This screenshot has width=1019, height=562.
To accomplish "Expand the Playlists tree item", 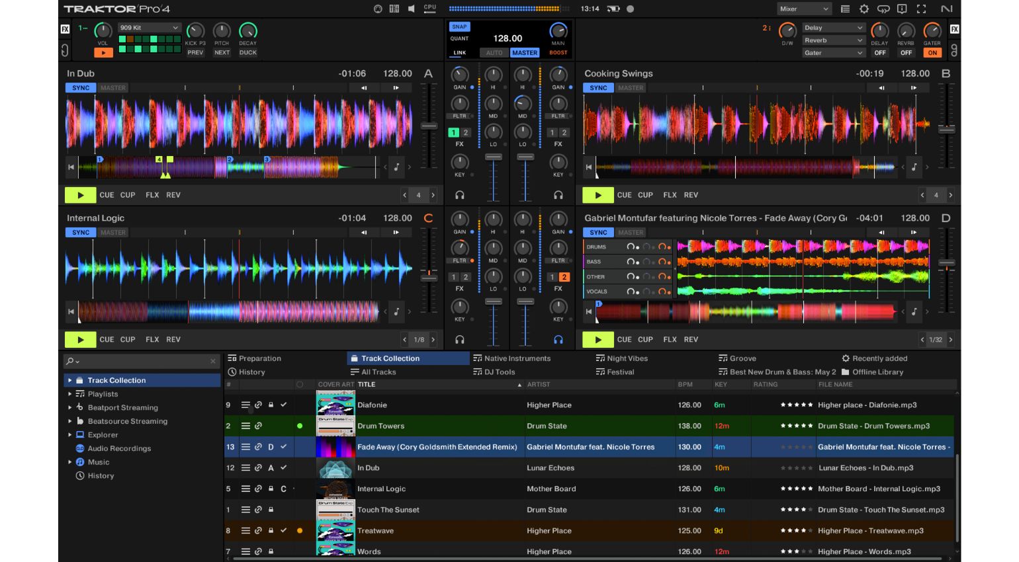I will 70,393.
